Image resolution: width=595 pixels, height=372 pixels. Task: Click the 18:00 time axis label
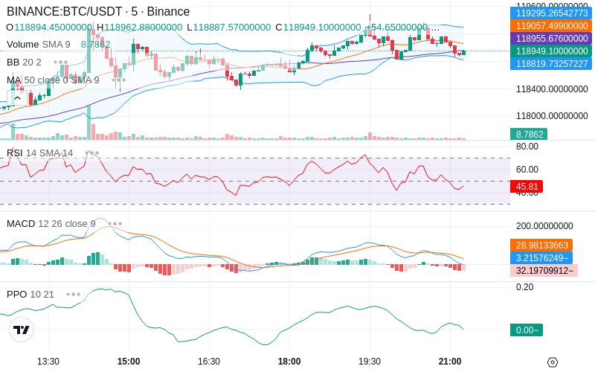[x=289, y=362]
